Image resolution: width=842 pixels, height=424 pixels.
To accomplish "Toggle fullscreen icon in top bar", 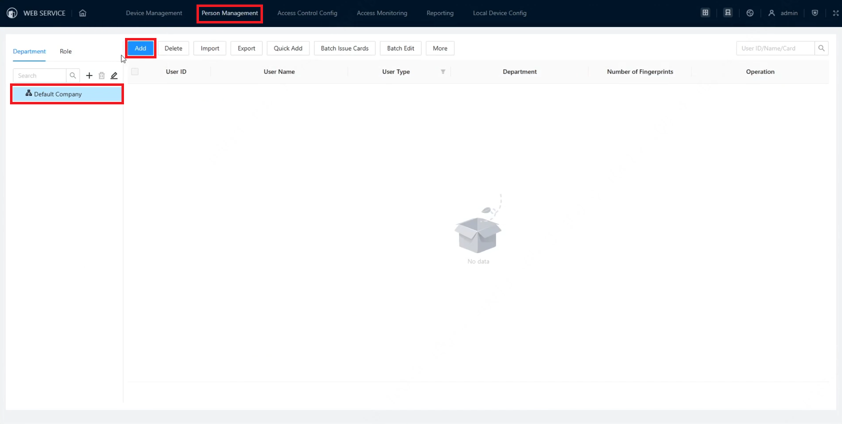I will 835,13.
